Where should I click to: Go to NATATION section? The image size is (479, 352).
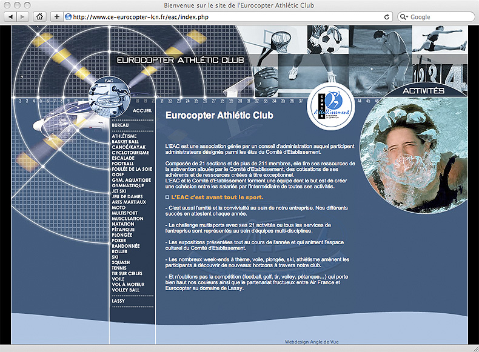[x=123, y=224]
